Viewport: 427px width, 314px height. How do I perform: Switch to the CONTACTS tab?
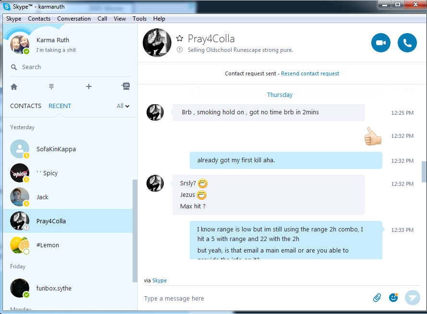25,106
